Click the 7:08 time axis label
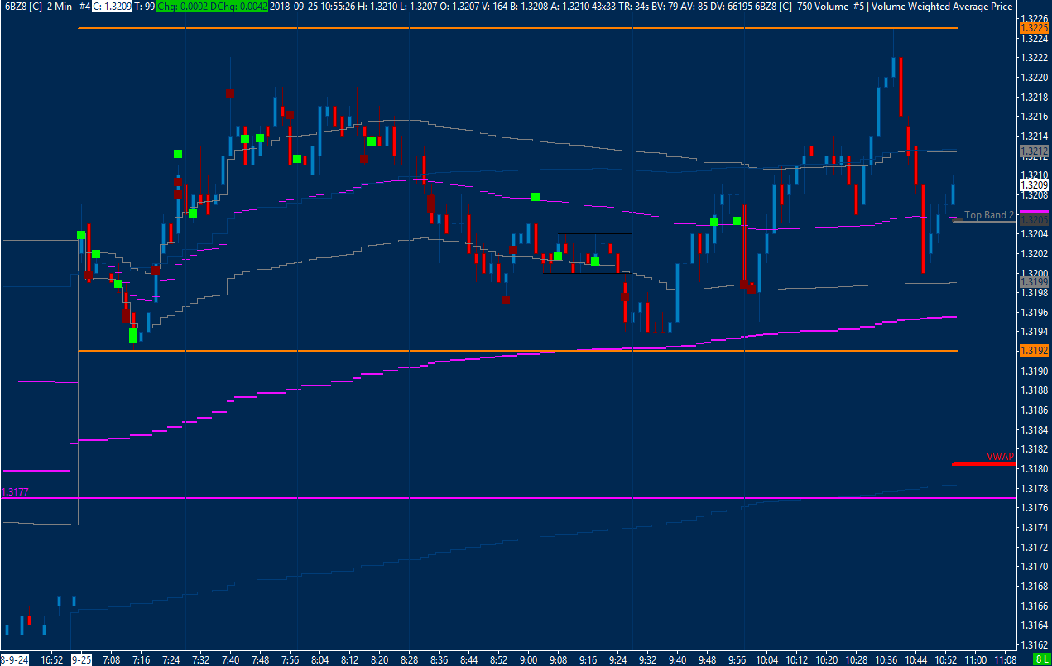 (x=111, y=660)
